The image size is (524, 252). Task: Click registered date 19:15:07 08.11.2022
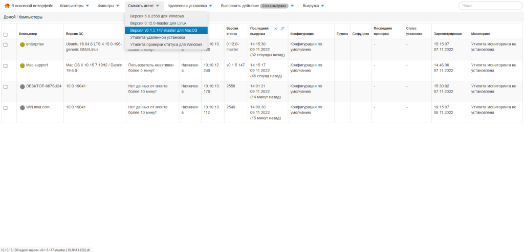point(444,110)
